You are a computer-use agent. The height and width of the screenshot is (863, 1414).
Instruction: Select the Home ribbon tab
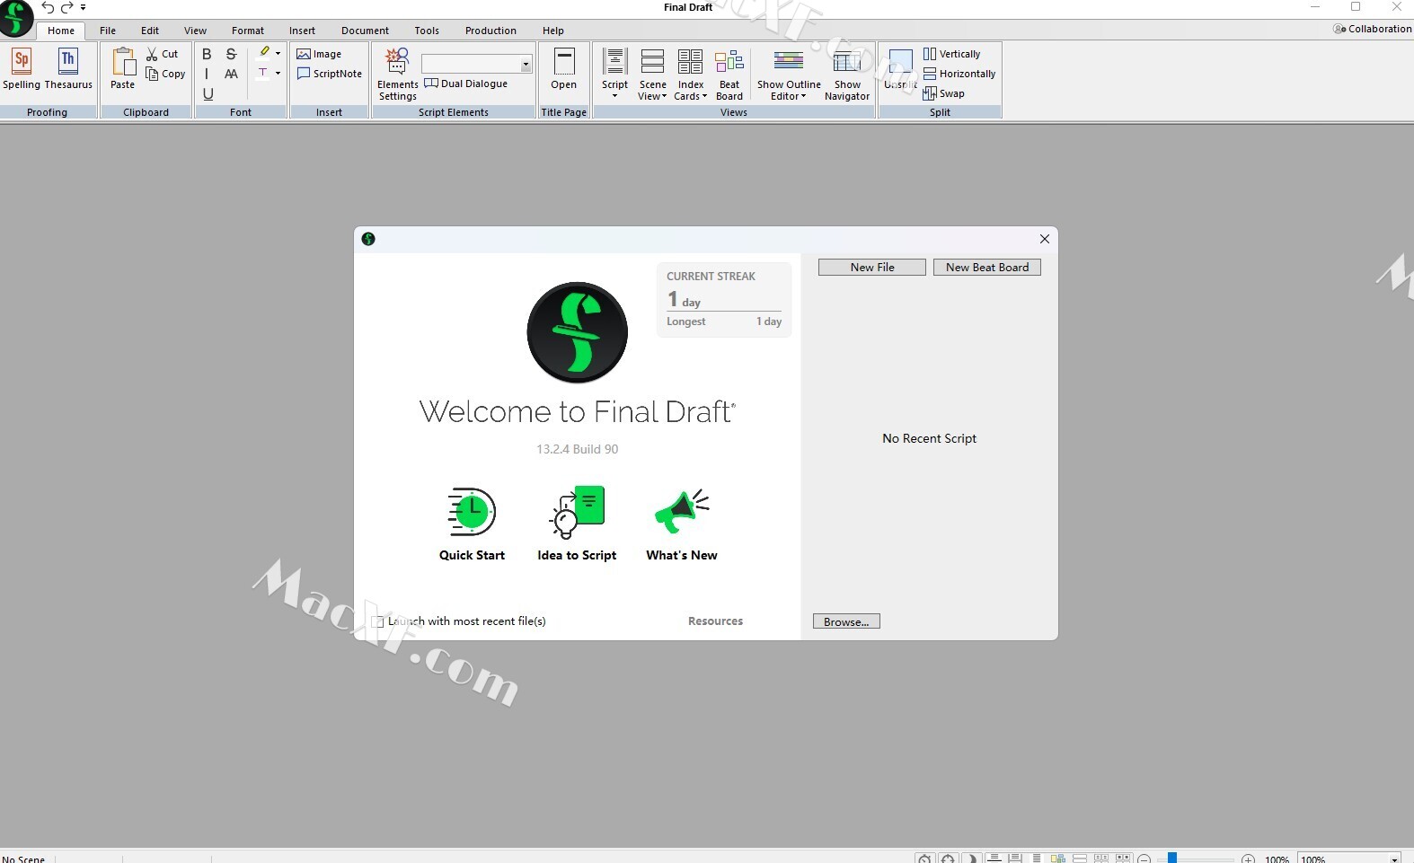pos(61,31)
